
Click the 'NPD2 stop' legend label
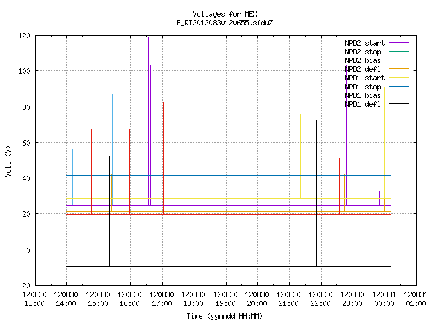[x=363, y=52]
